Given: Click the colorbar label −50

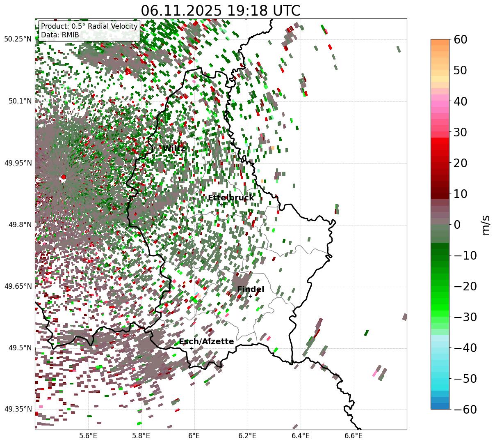Looking at the screenshot, I should [465, 378].
